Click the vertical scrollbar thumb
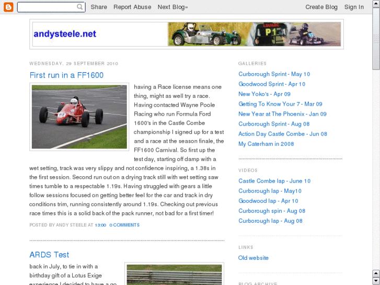380x285 pixels. [376, 39]
